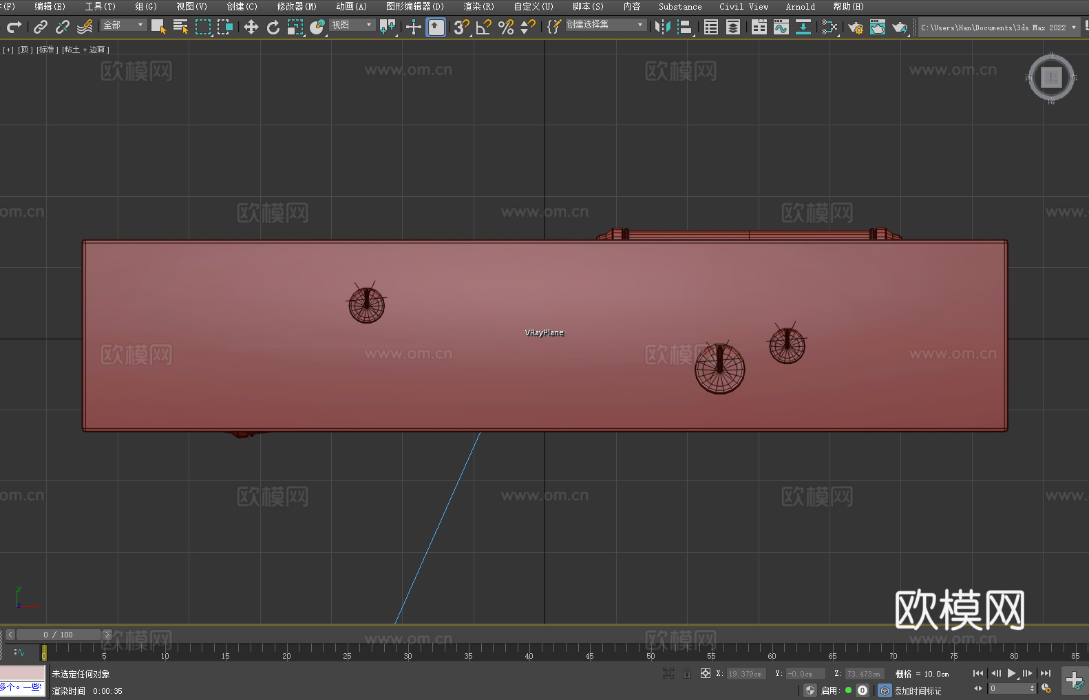Open Rendered Frame Window
Screen dimensions: 1089x700
[x=878, y=27]
